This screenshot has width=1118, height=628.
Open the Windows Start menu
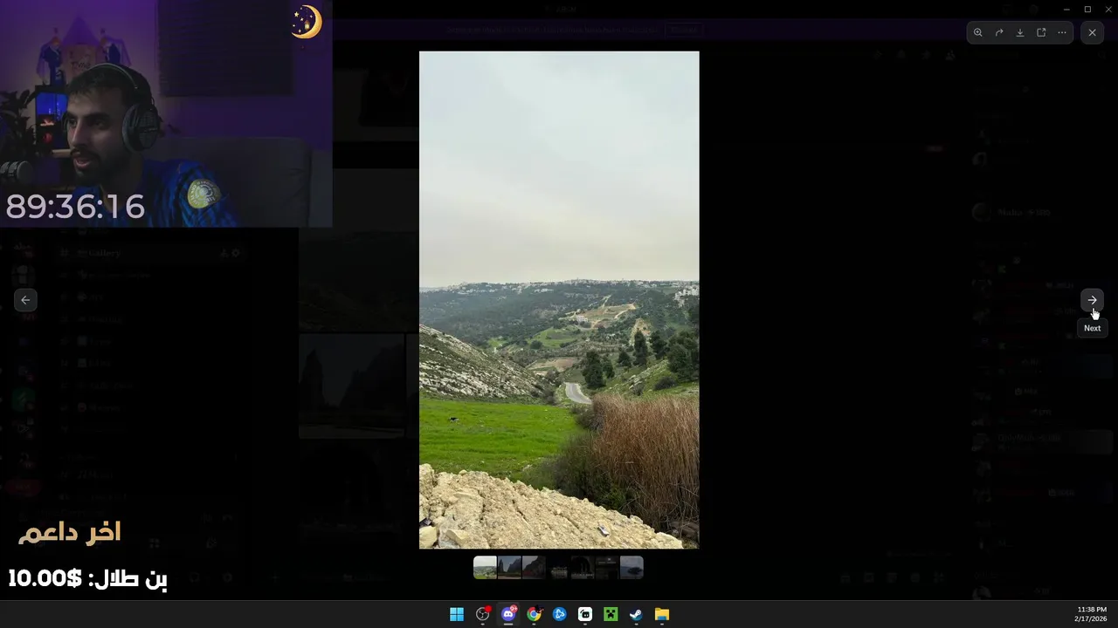(457, 615)
